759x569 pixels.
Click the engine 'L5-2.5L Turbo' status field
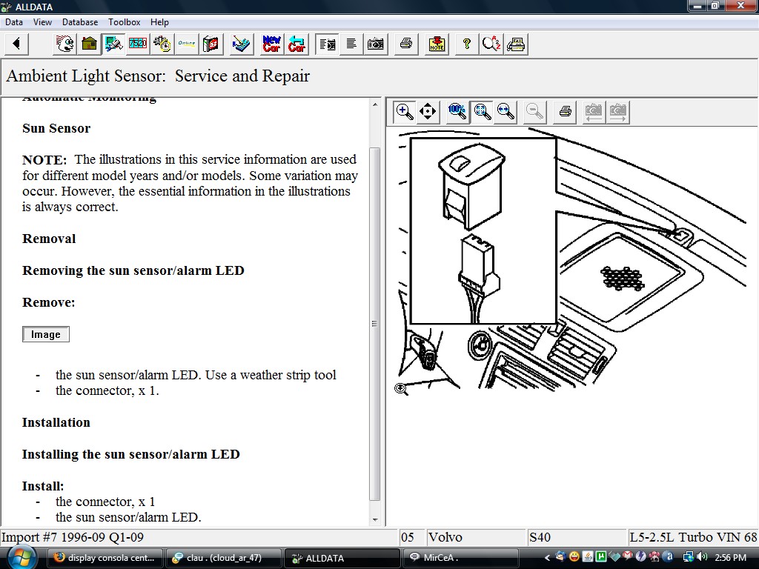coord(693,537)
